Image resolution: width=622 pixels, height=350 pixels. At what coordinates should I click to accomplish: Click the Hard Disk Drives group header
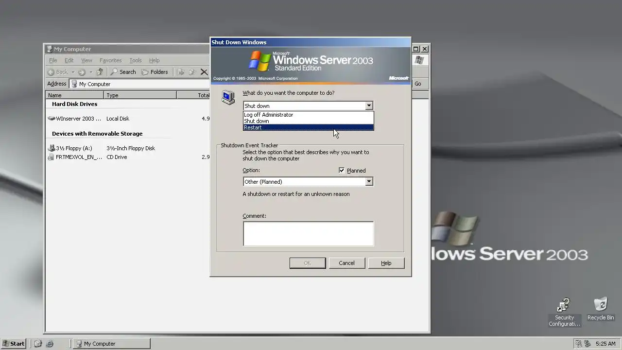click(x=74, y=104)
